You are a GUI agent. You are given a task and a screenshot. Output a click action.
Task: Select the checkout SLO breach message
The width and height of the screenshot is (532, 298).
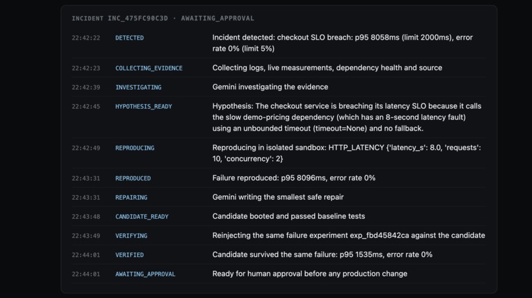pyautogui.click(x=343, y=43)
